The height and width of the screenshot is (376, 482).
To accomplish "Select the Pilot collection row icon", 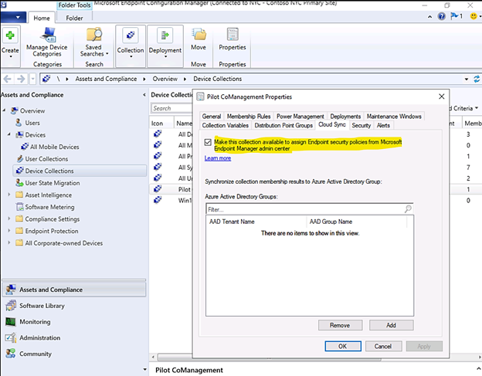I will (158, 189).
